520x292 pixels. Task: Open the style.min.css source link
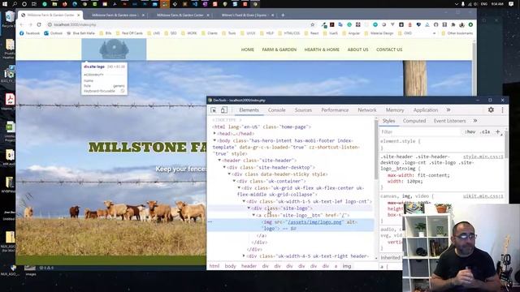483,157
